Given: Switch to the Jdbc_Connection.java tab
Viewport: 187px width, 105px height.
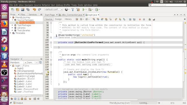Looking at the screenshot, I should pyautogui.click(x=72, y=15).
